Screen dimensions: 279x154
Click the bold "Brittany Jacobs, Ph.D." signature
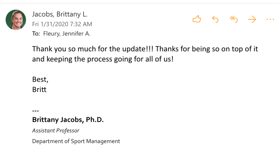click(x=68, y=120)
